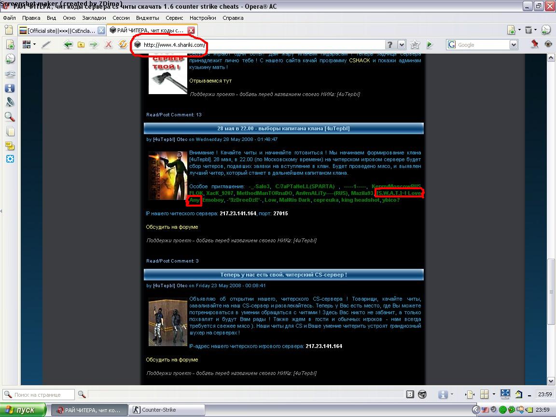The height and width of the screenshot is (417, 556).
Task: Open the magnifying glass Search panel in sidebar
Action: 10,117
